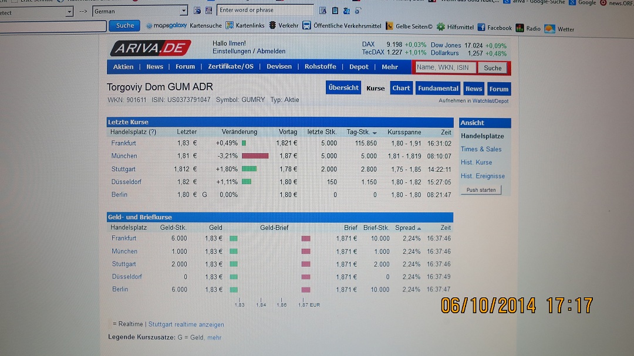Click the Kartenlinks map icon

[230, 25]
